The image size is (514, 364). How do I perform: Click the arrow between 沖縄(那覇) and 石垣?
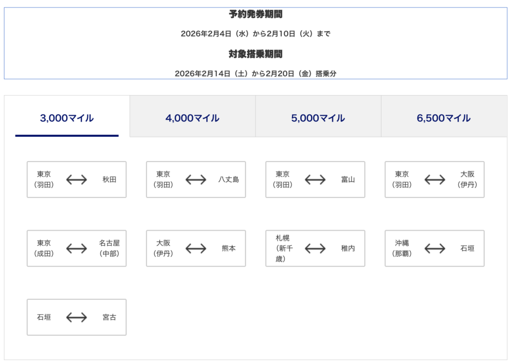(x=435, y=248)
